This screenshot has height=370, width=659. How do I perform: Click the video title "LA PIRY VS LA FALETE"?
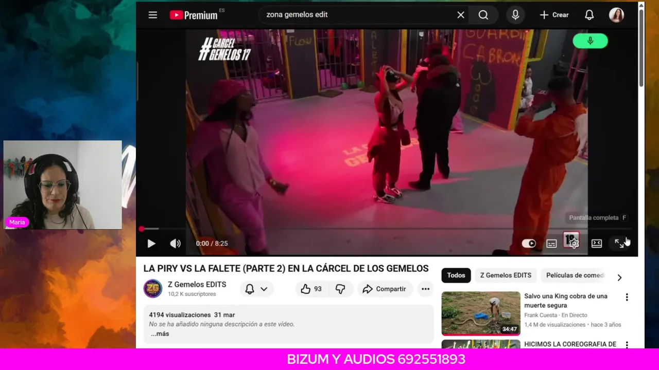(286, 269)
